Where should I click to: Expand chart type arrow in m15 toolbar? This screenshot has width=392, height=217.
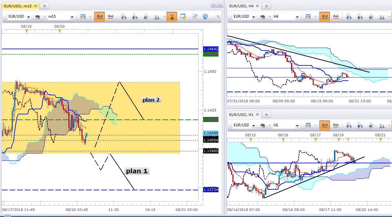tap(90, 17)
